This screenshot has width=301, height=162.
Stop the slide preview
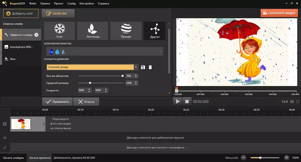(x=187, y=102)
